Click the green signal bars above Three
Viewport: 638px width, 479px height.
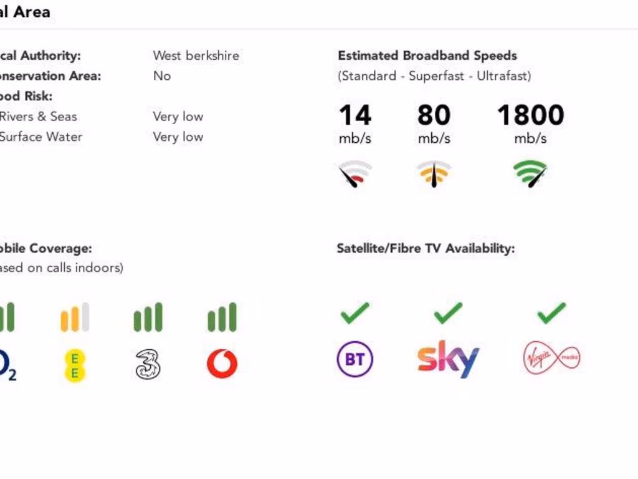pyautogui.click(x=148, y=317)
